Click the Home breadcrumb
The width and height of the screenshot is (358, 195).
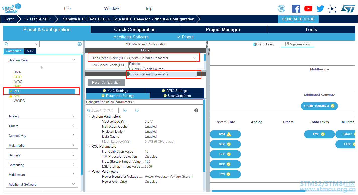(x=9, y=19)
